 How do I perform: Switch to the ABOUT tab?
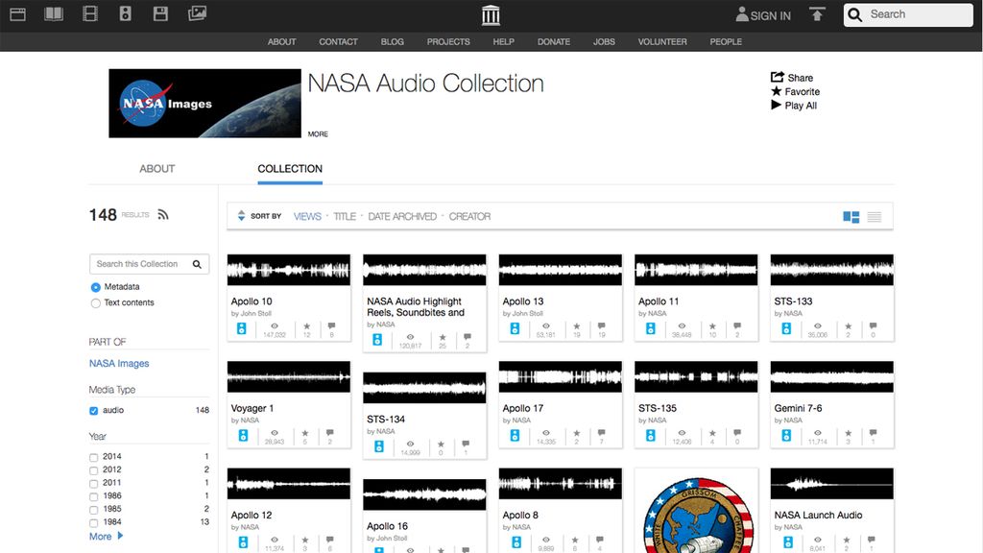pyautogui.click(x=156, y=168)
